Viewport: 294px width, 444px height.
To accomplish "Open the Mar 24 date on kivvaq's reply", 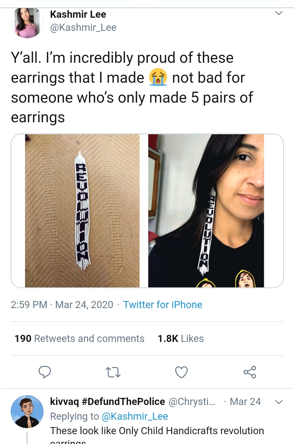I will (245, 402).
